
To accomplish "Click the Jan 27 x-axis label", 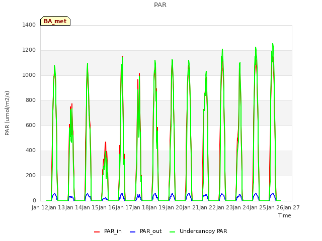I will coord(291,207).
